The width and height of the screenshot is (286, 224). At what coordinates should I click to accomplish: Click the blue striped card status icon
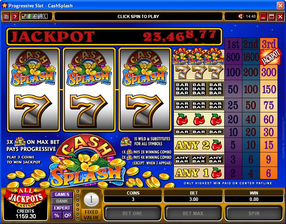click(x=40, y=17)
